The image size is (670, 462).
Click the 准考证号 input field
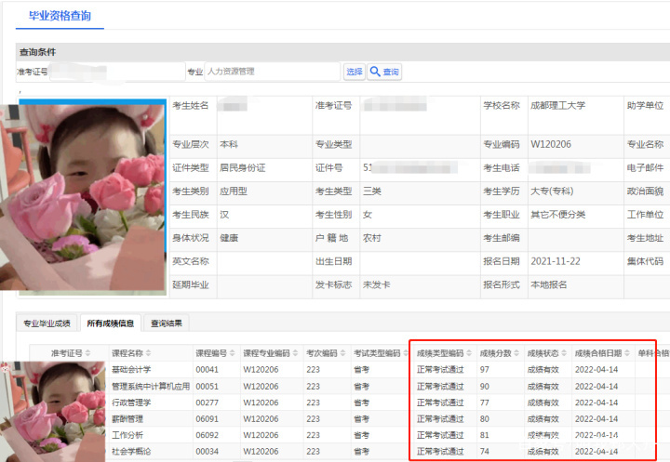tap(116, 72)
